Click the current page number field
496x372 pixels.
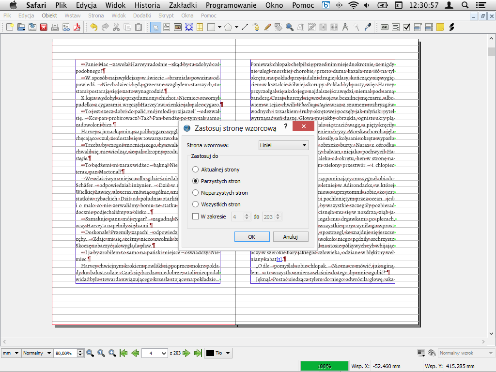pyautogui.click(x=151, y=353)
